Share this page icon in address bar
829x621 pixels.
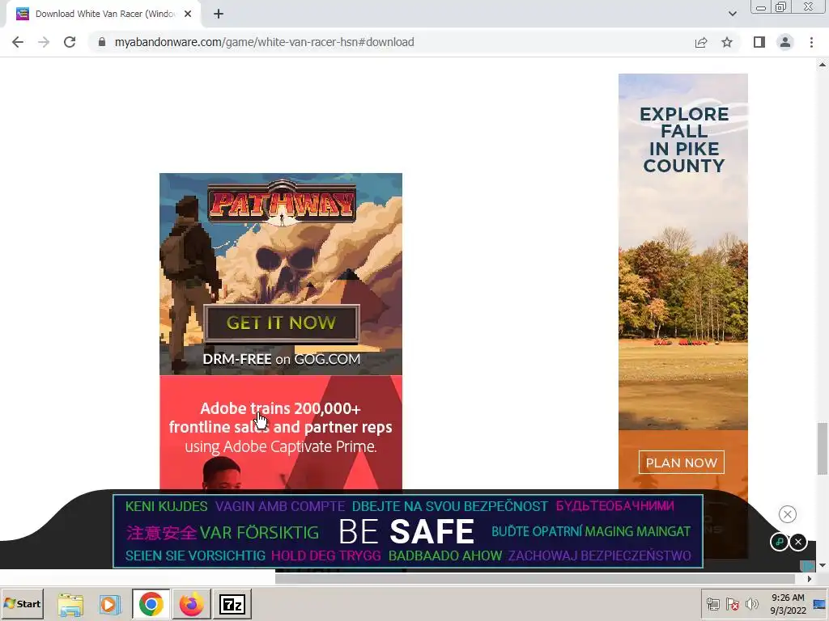click(x=701, y=42)
